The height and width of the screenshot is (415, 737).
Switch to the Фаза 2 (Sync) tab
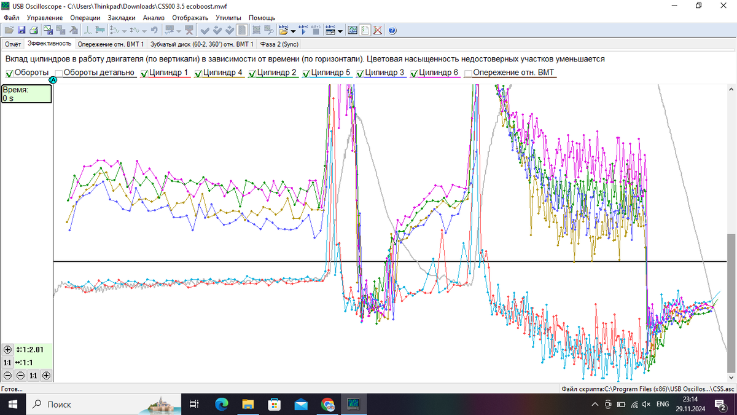click(279, 44)
